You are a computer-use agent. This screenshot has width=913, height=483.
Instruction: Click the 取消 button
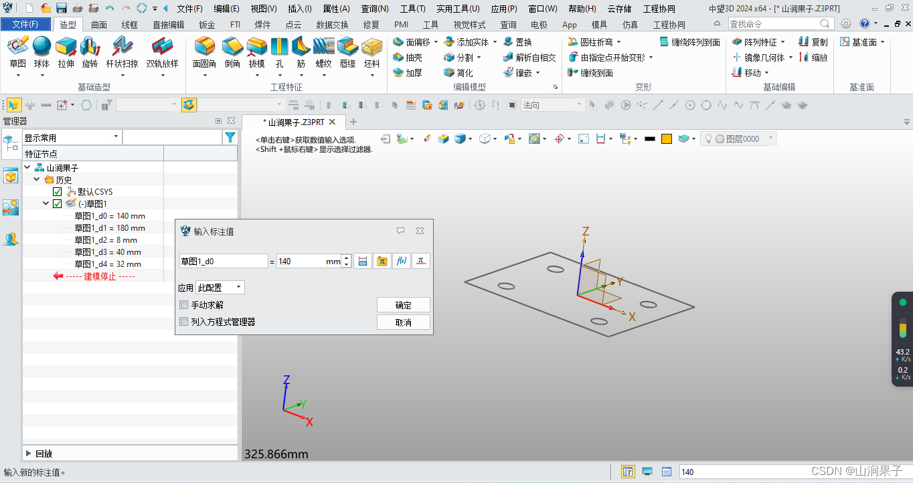point(404,322)
